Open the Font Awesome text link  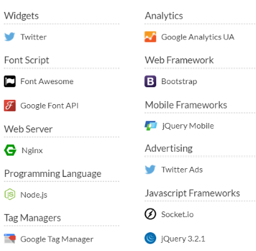[47, 81]
